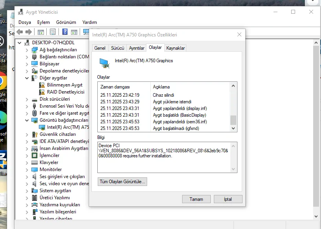Click the RAID Denetleyicisi warning icon

click(x=42, y=92)
